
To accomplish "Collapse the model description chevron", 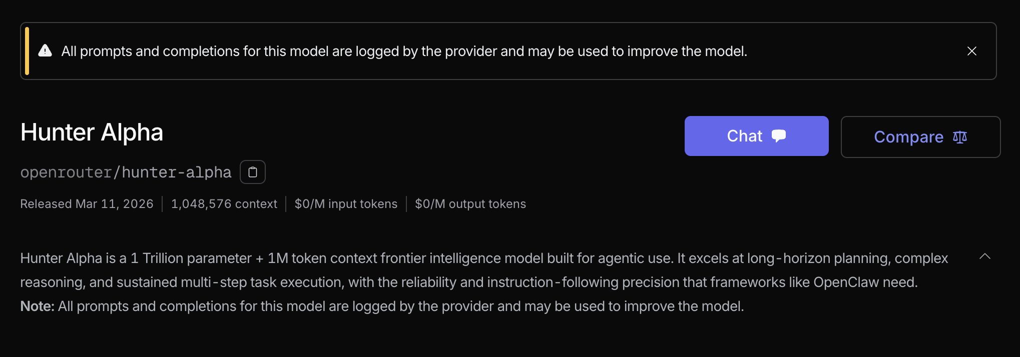I will [x=984, y=256].
